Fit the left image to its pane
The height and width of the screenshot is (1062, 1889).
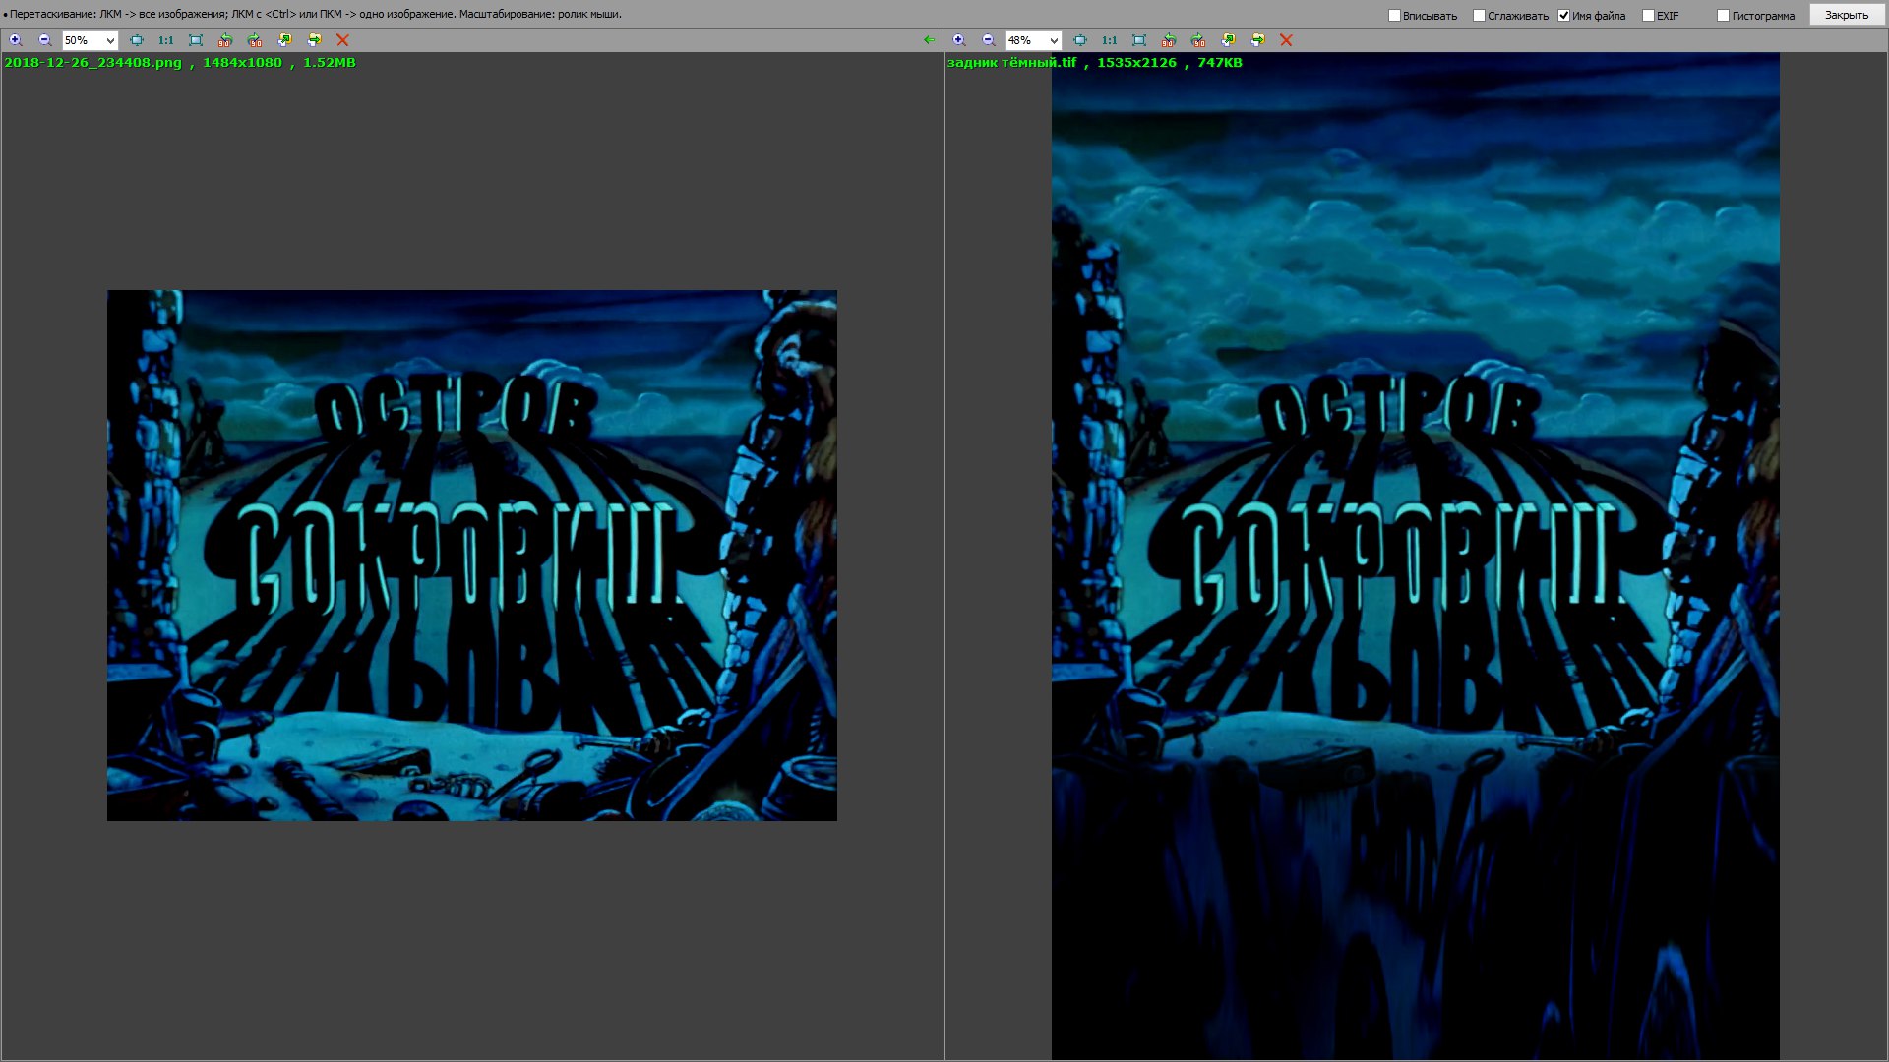pyautogui.click(x=137, y=40)
